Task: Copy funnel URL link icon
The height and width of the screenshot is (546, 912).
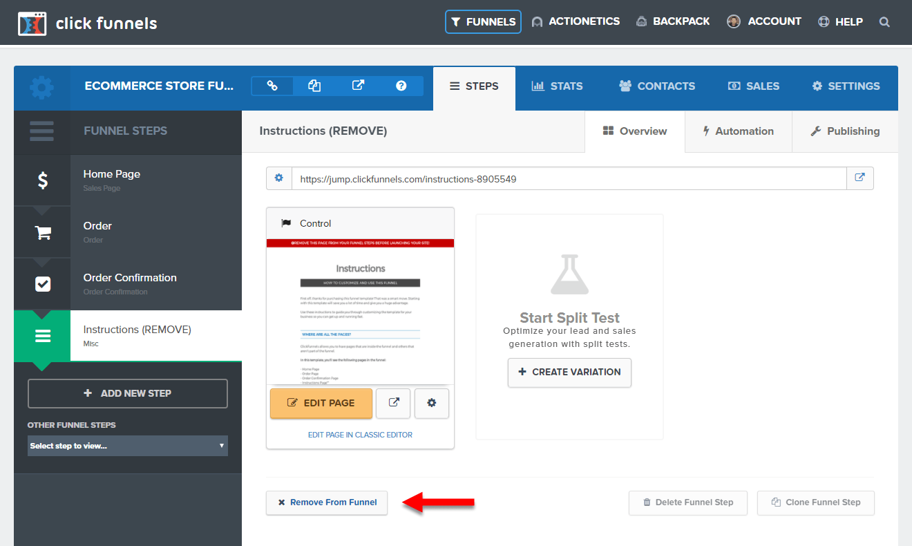Action: click(272, 86)
